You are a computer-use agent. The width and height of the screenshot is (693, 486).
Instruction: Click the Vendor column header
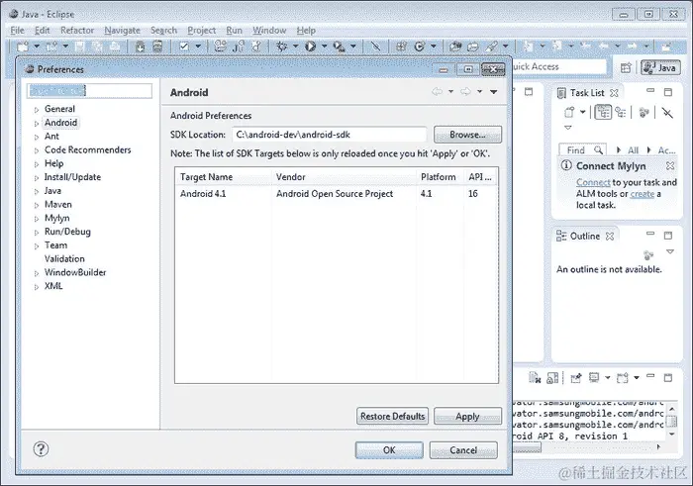pyautogui.click(x=344, y=177)
